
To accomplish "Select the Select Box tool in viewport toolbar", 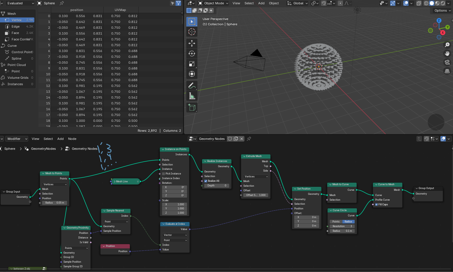I will click(x=192, y=22).
